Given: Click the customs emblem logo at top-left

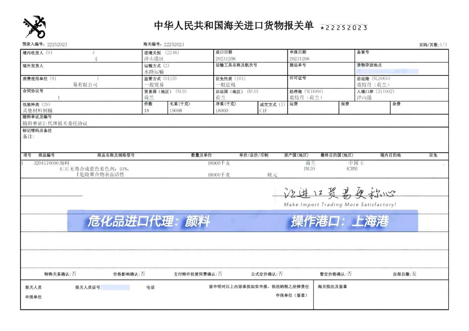Looking at the screenshot, I should [34, 27].
